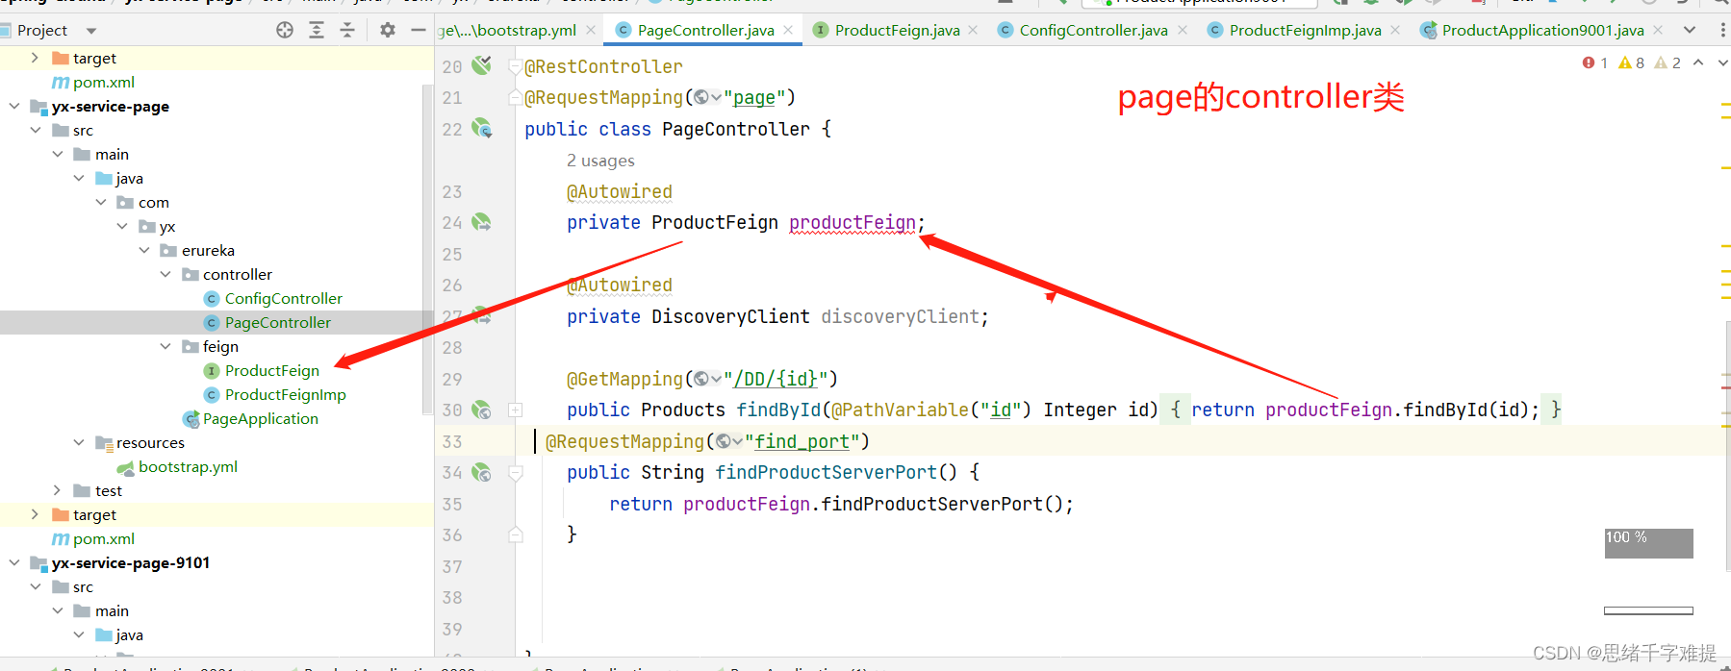Viewport: 1731px width, 671px height.
Task: Switch to the ConfigController.java tab
Action: tap(1093, 30)
